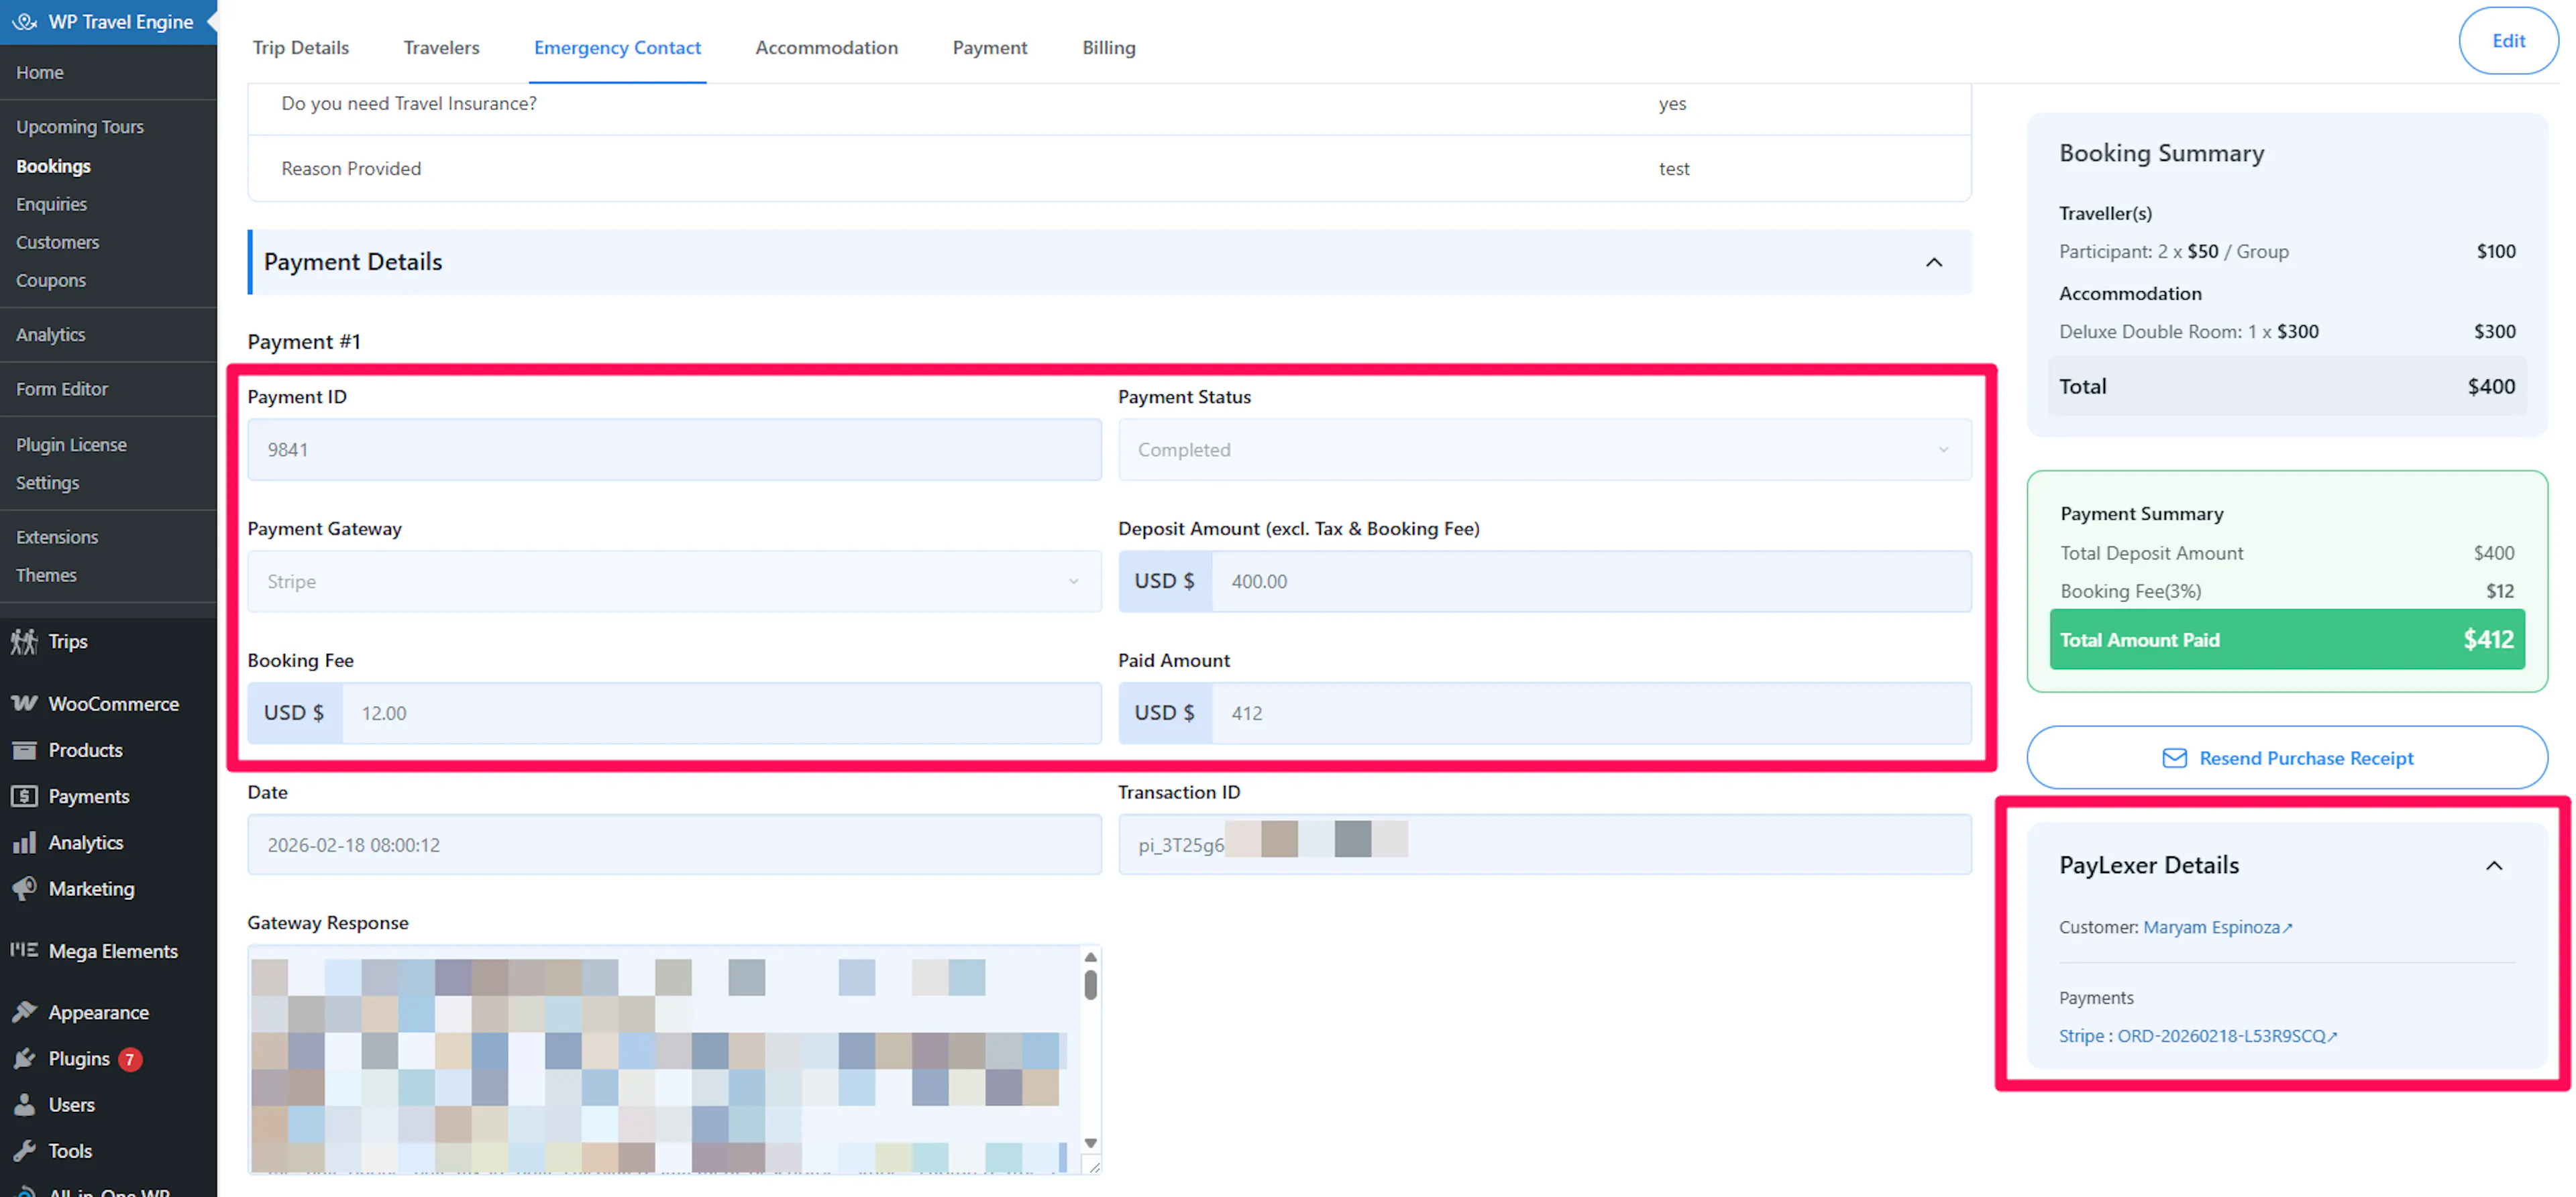Click the Appearance paintbrush icon
The image size is (2576, 1197).
[24, 1012]
